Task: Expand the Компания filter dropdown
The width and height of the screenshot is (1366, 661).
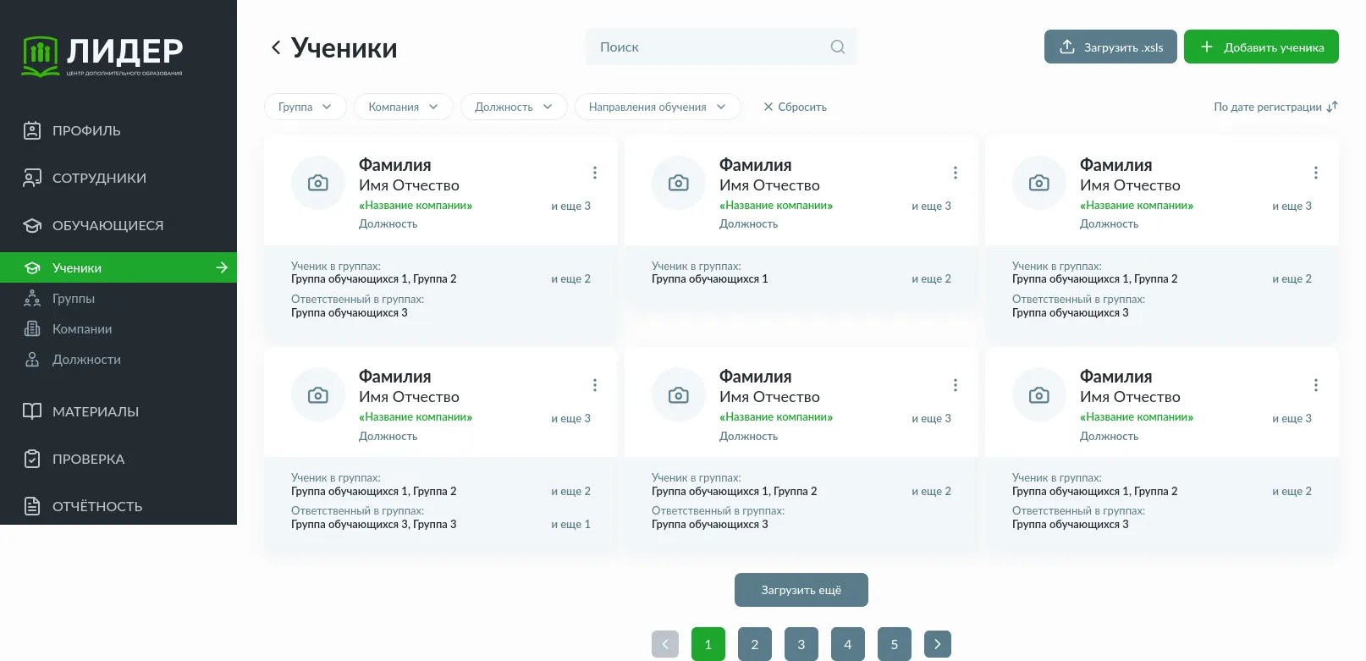Action: tap(404, 107)
